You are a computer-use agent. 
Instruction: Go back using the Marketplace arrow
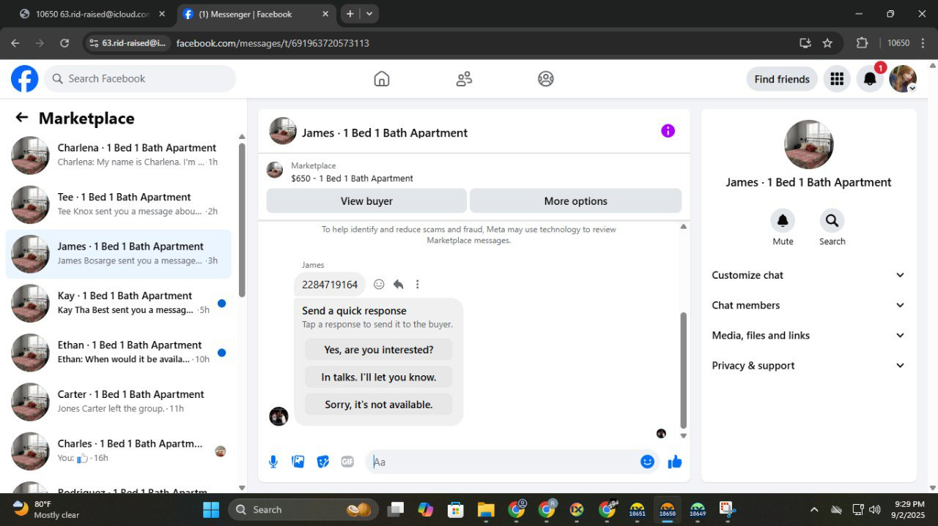[22, 118]
